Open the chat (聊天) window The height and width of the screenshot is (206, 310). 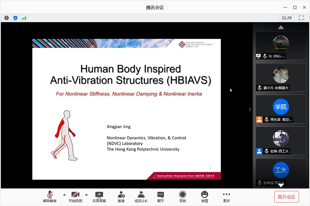161,196
